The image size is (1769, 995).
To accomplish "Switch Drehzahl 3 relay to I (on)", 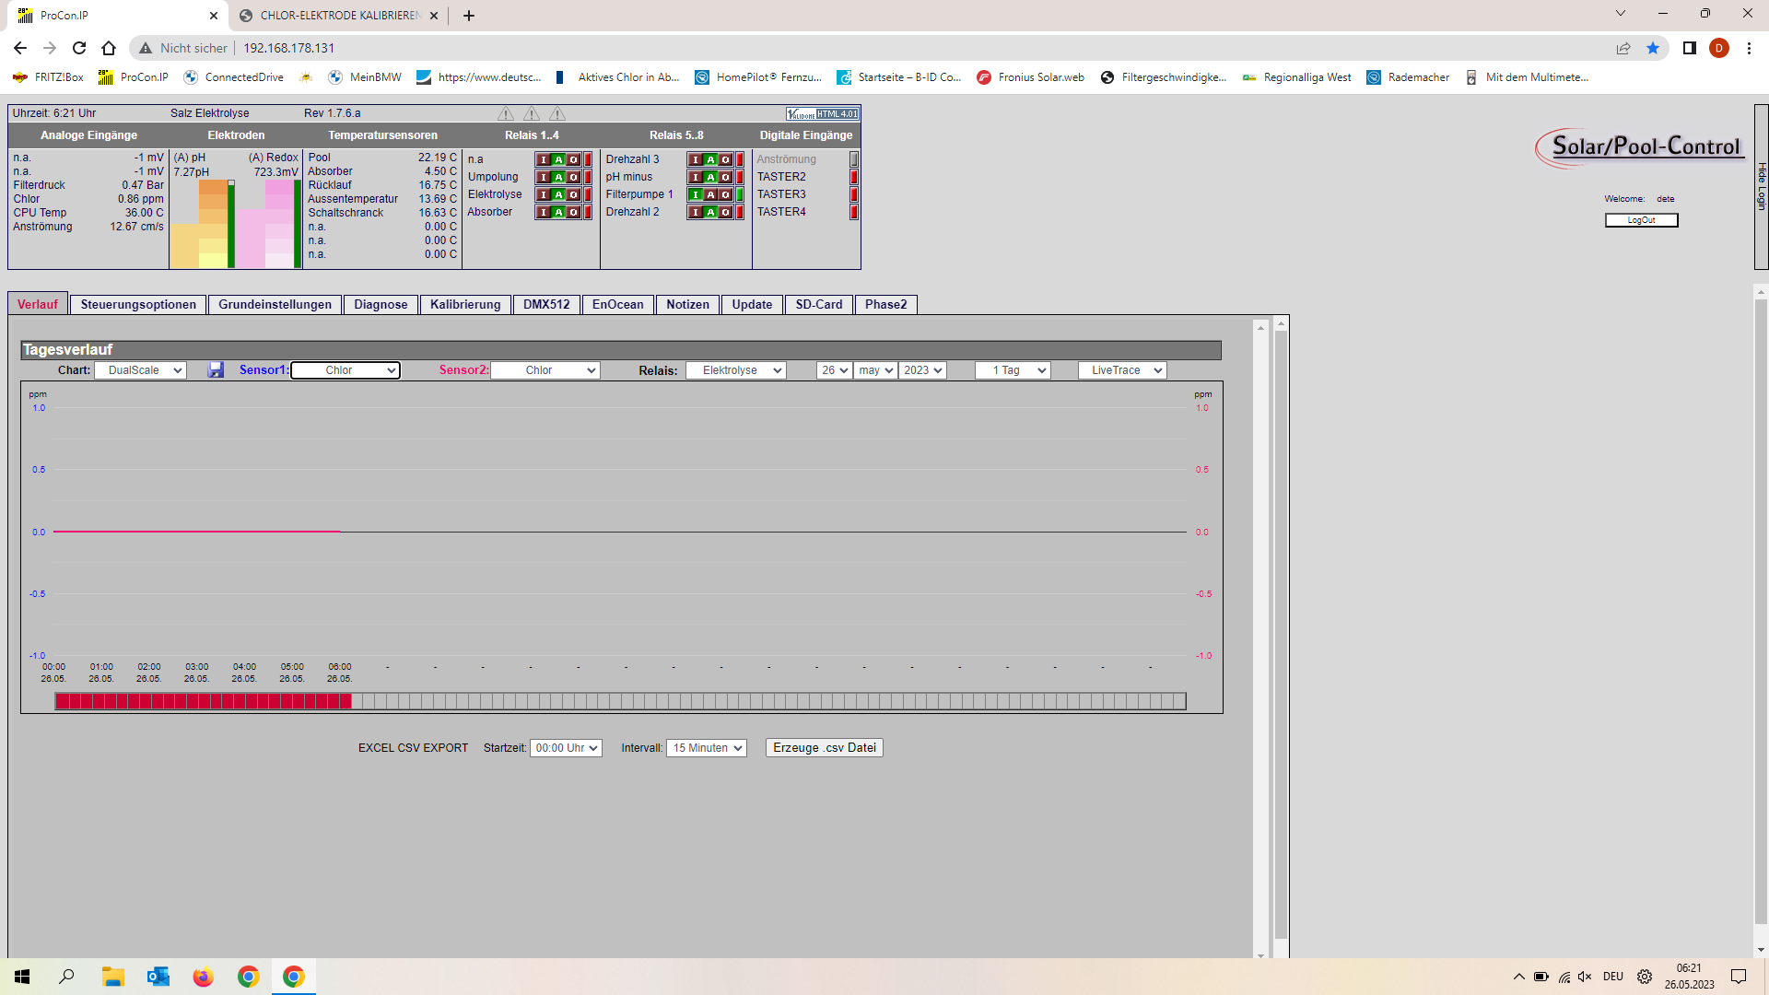I will pyautogui.click(x=696, y=159).
